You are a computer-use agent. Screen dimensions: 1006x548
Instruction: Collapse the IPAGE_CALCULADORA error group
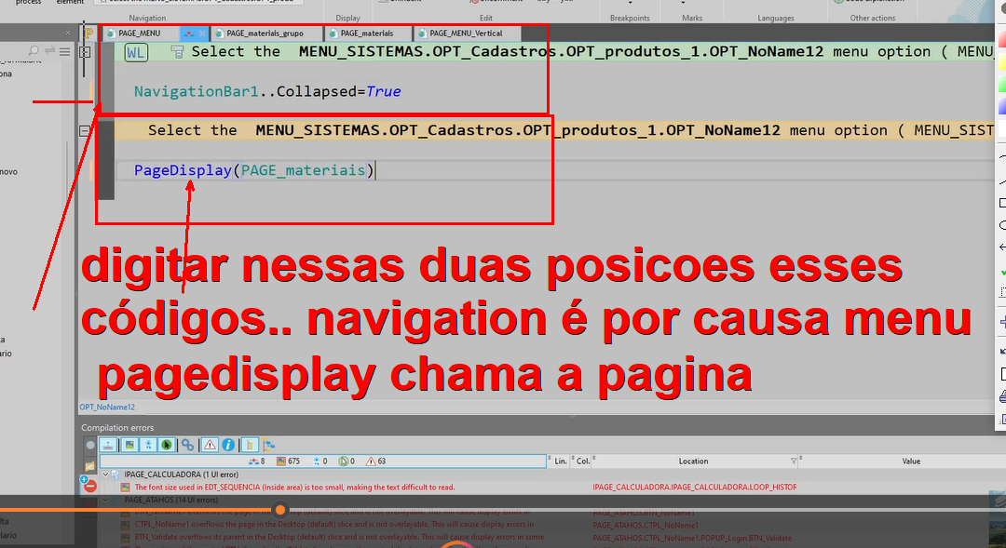click(x=106, y=474)
